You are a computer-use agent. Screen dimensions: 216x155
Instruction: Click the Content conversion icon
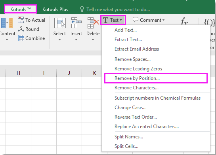[x=7, y=23]
